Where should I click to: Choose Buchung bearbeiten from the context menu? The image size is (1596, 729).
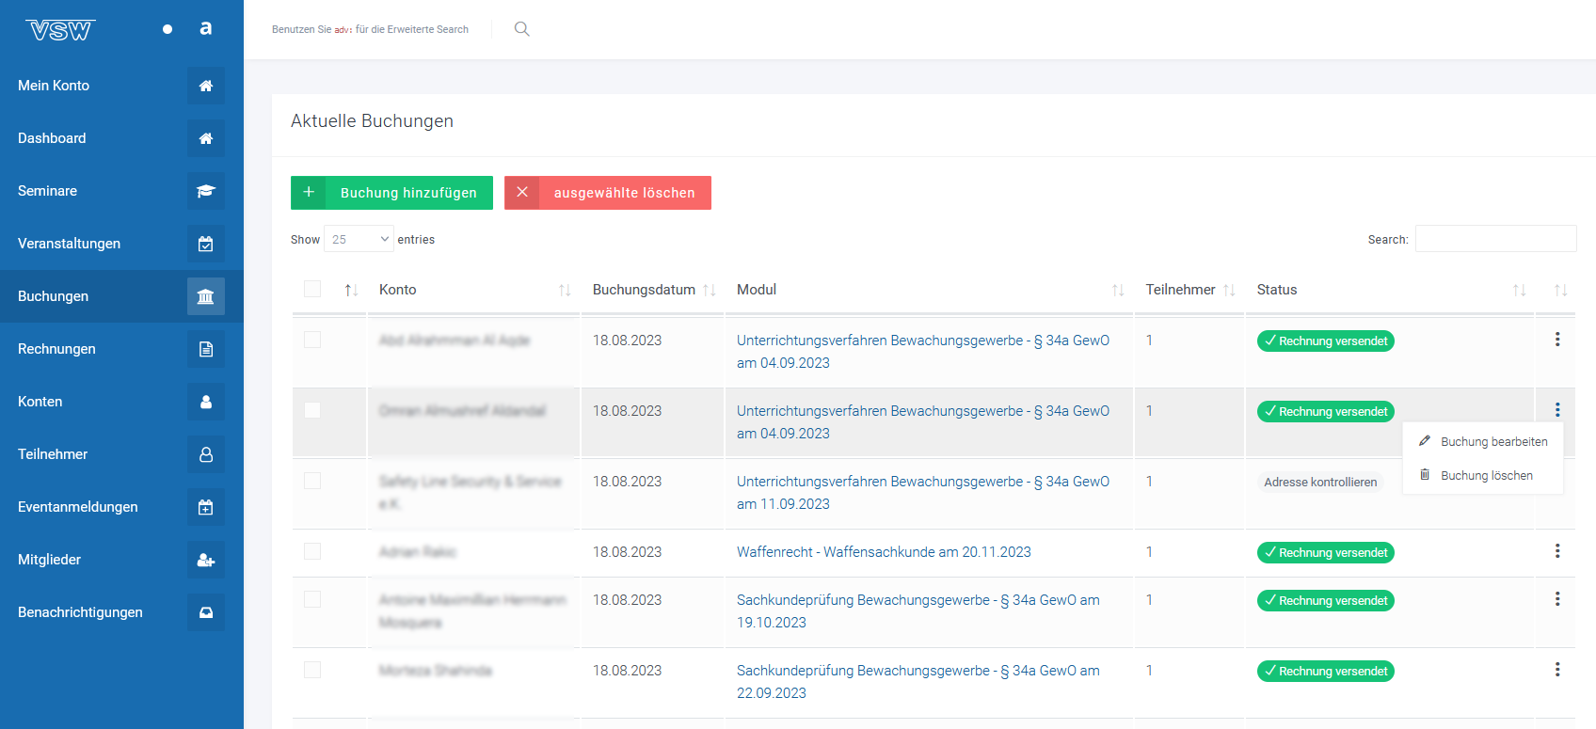1493,441
